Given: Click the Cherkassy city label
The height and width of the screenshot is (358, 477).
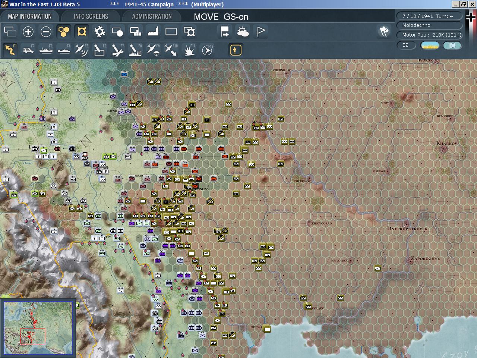Looking at the screenshot, I should [x=302, y=181].
